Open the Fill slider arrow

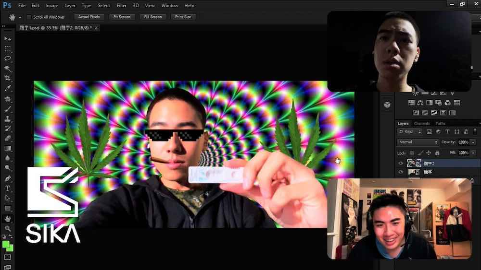(473, 153)
